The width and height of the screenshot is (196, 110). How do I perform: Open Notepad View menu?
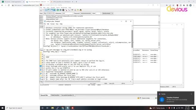tap(57, 24)
